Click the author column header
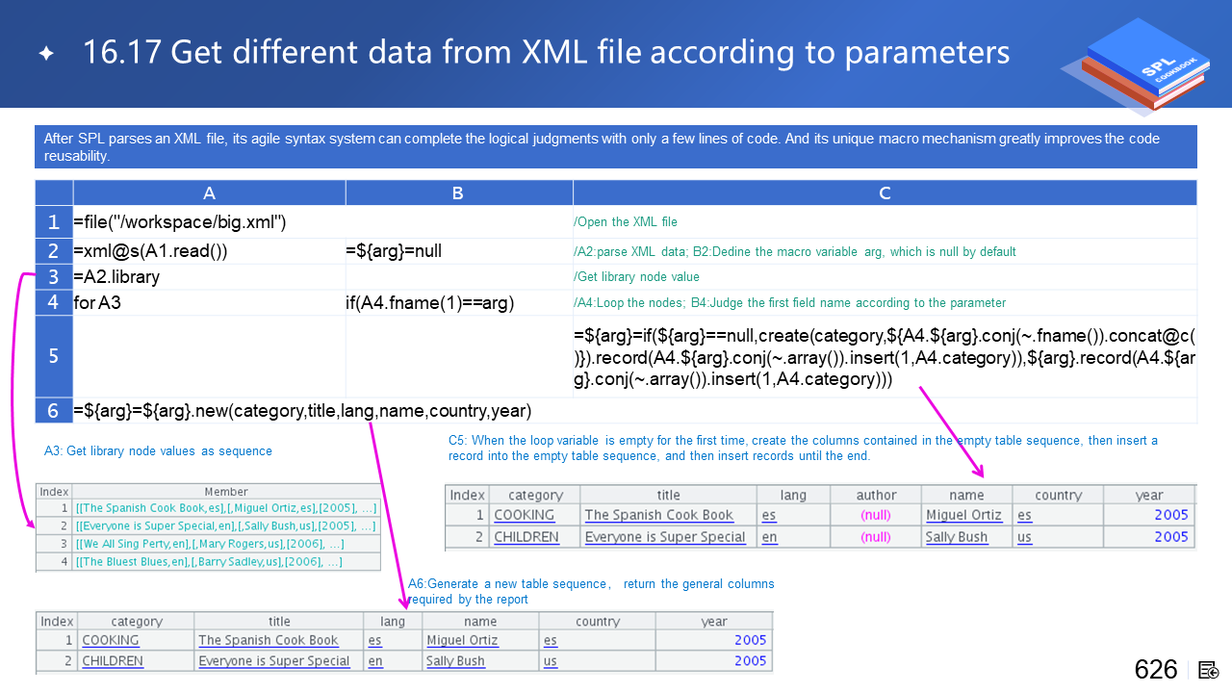This screenshot has width=1232, height=693. tap(875, 495)
